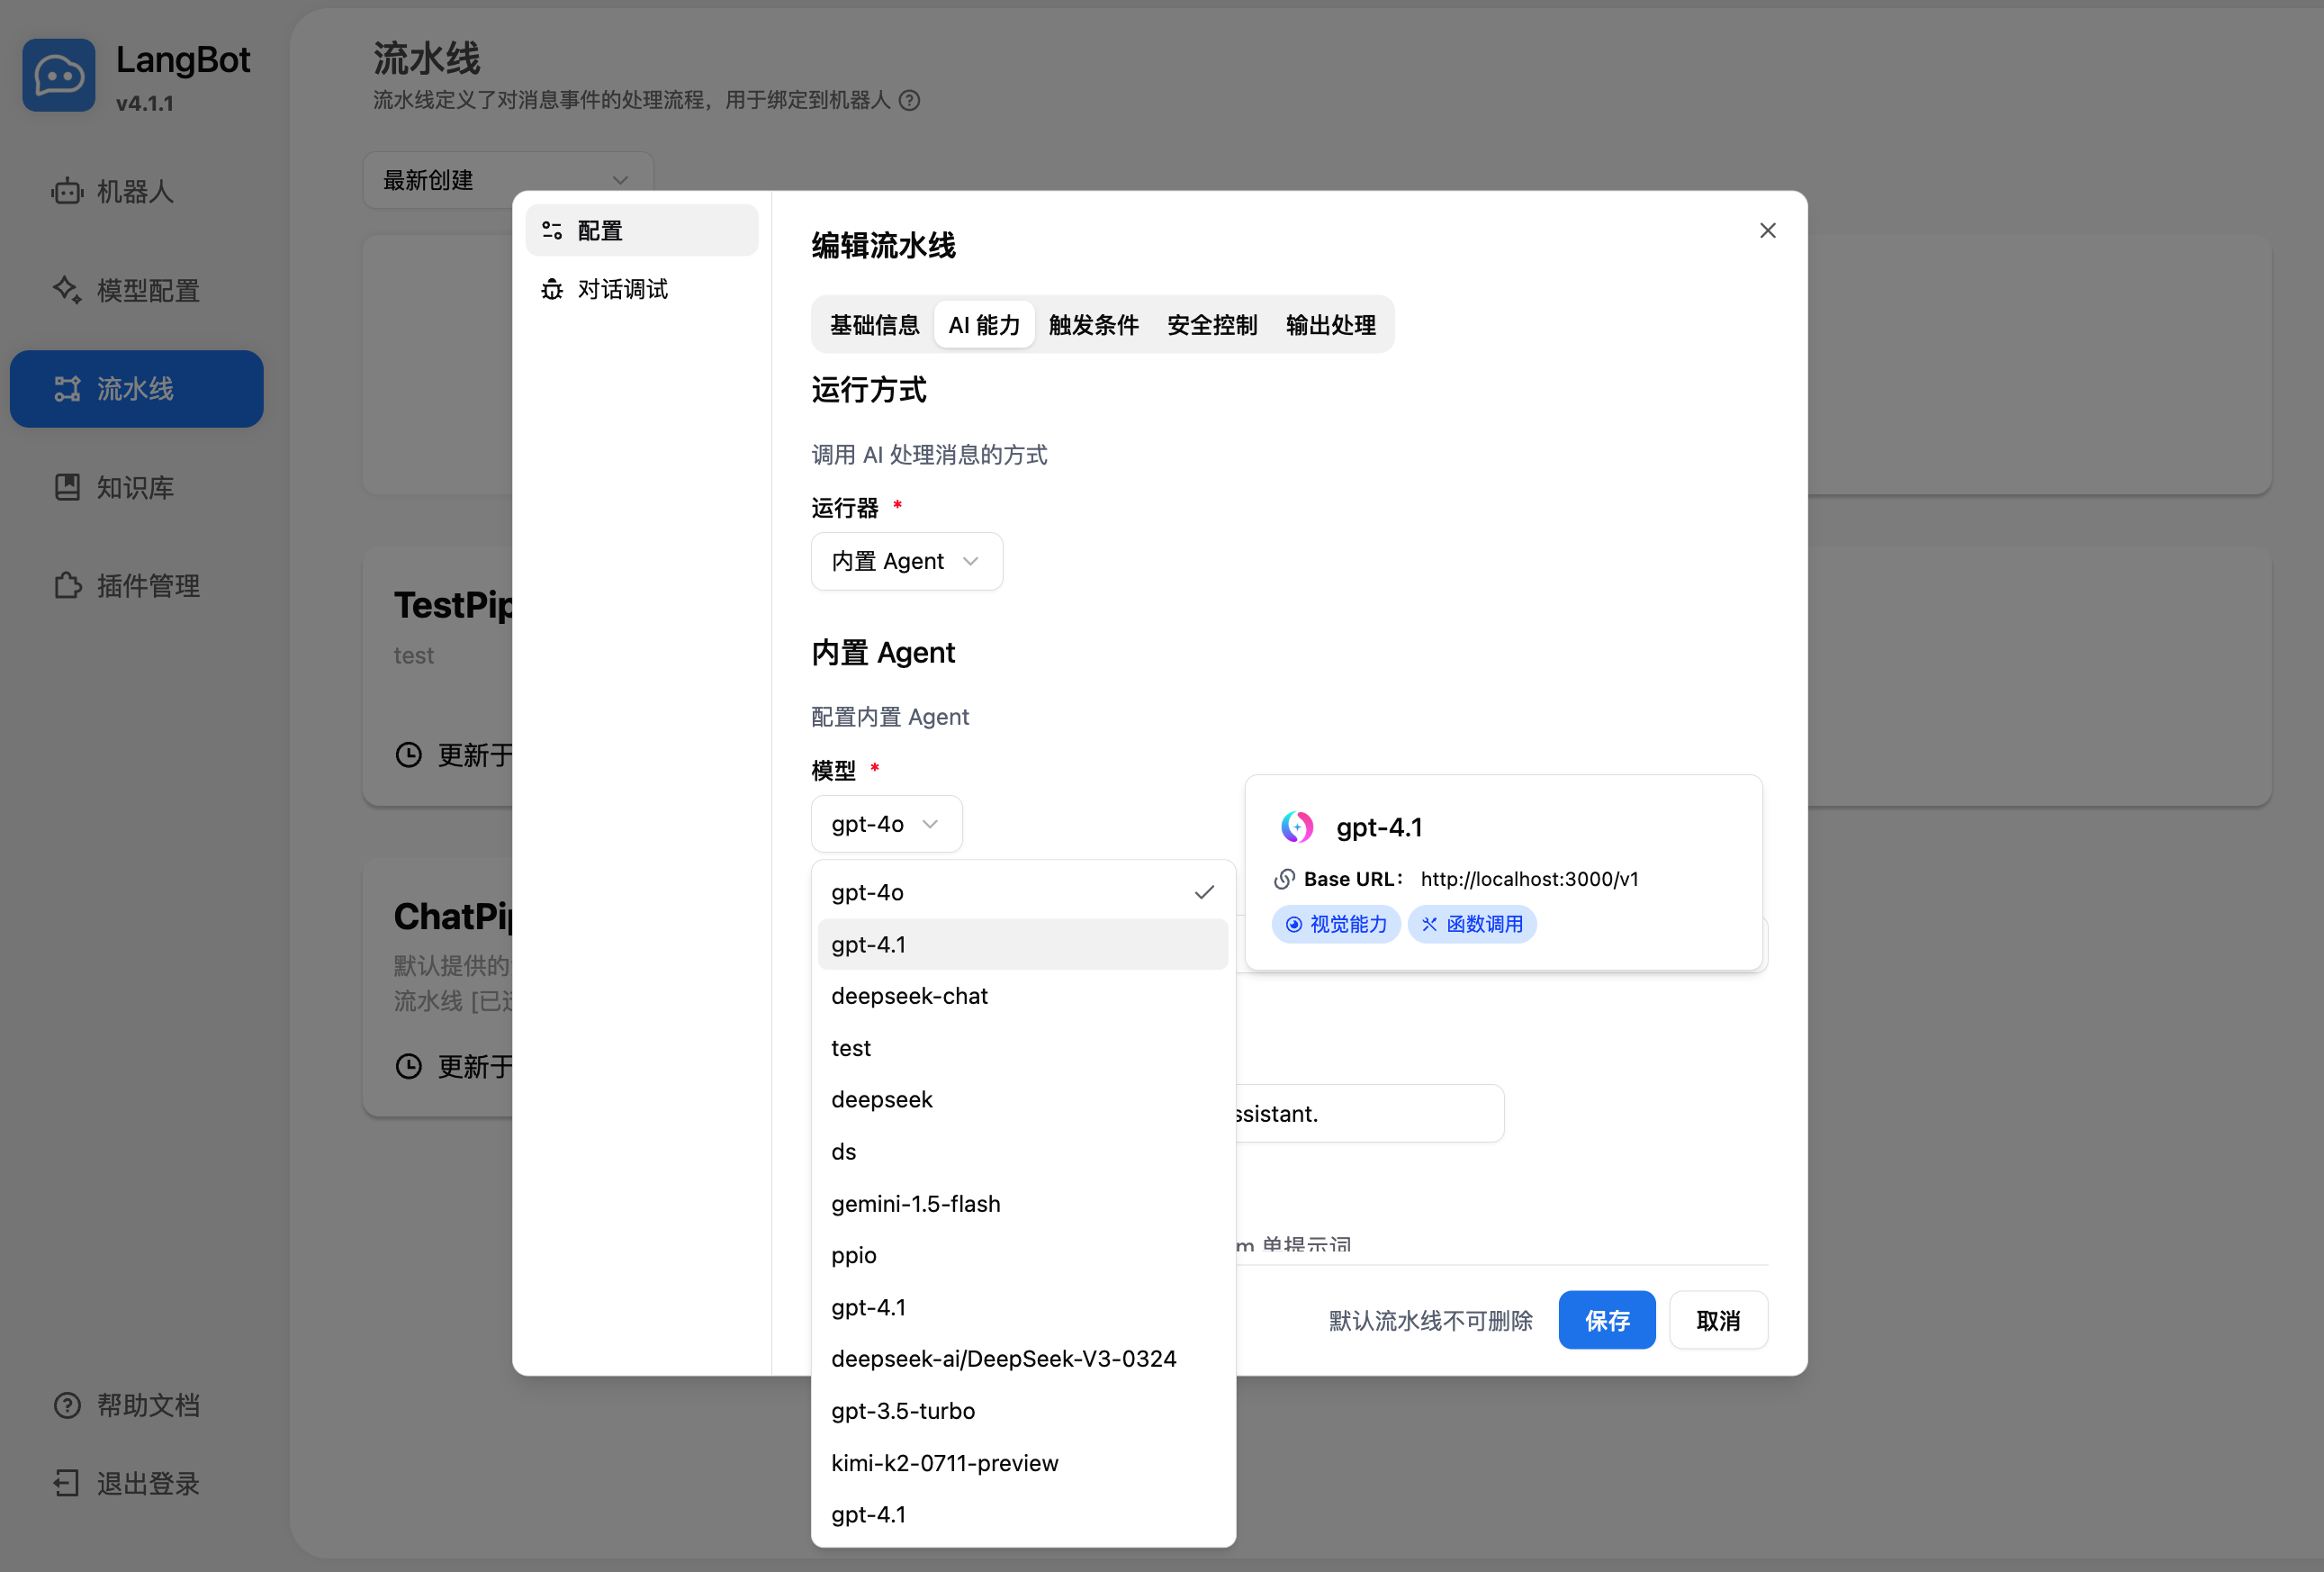The height and width of the screenshot is (1572, 2324).
Task: Select deepseek-chat from the model list
Action: 909,995
